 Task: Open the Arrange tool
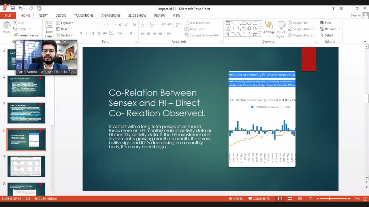point(269,29)
